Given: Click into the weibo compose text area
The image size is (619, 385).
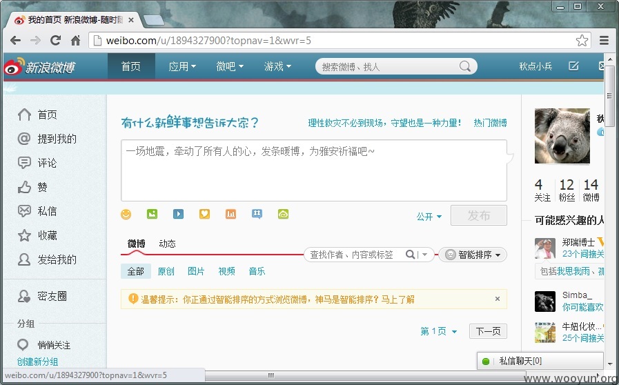Looking at the screenshot, I should pos(314,170).
